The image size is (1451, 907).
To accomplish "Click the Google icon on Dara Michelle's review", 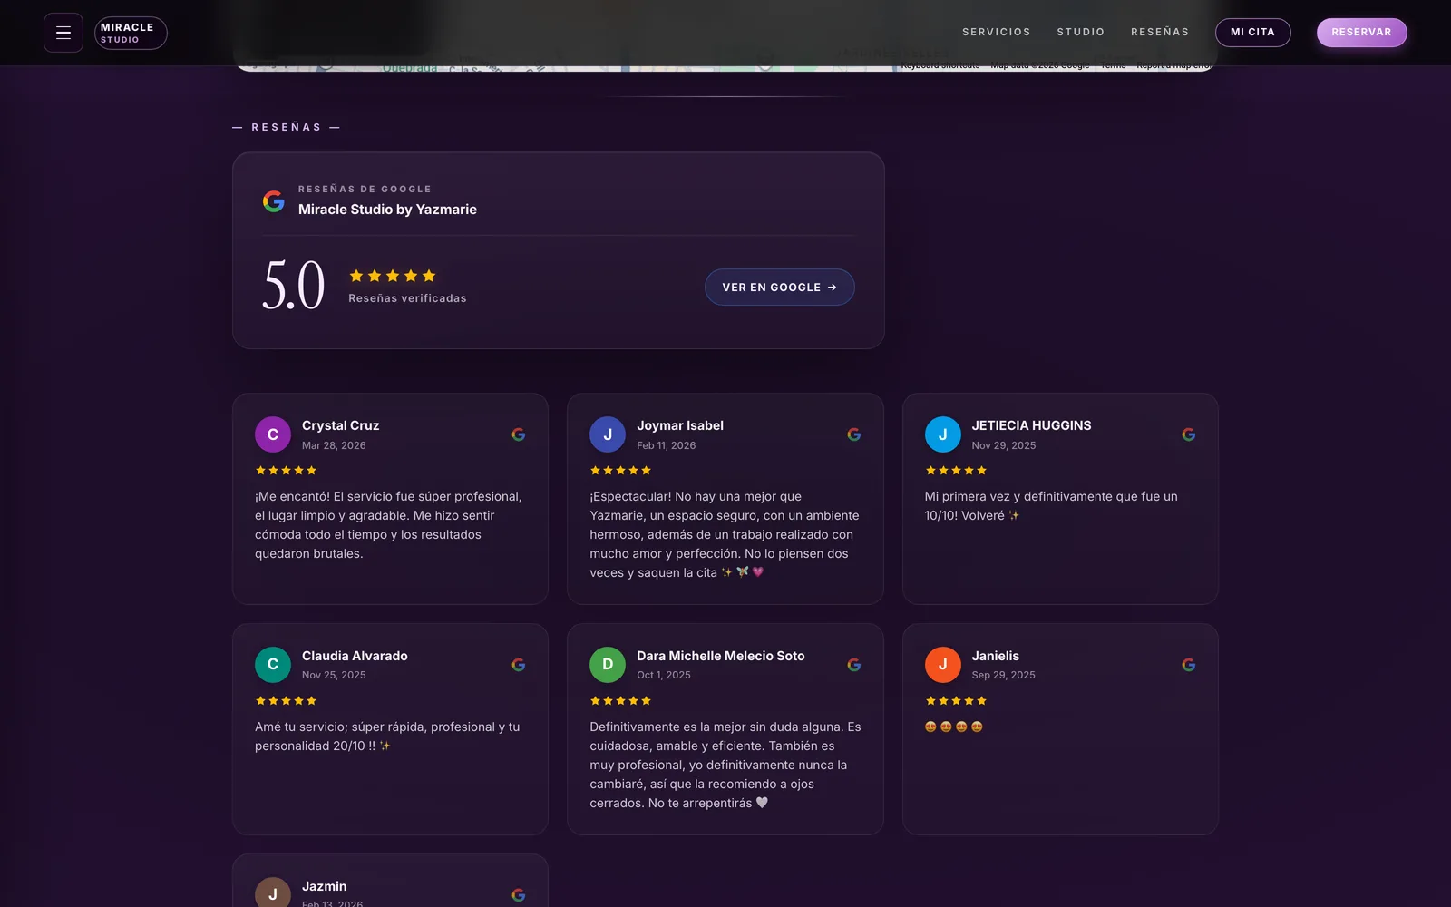I will click(853, 665).
